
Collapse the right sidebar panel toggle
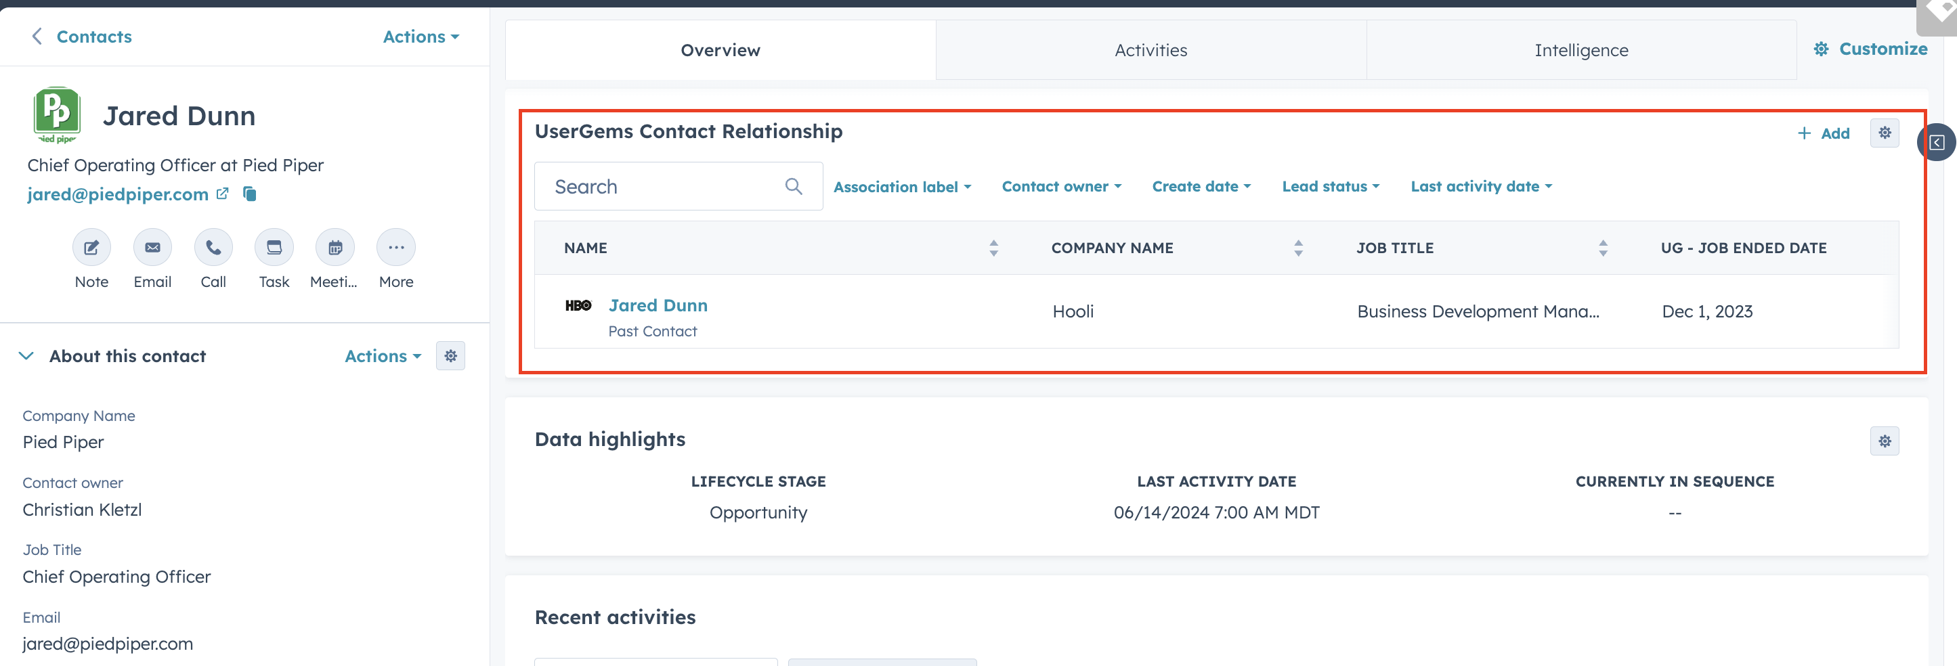click(x=1937, y=142)
